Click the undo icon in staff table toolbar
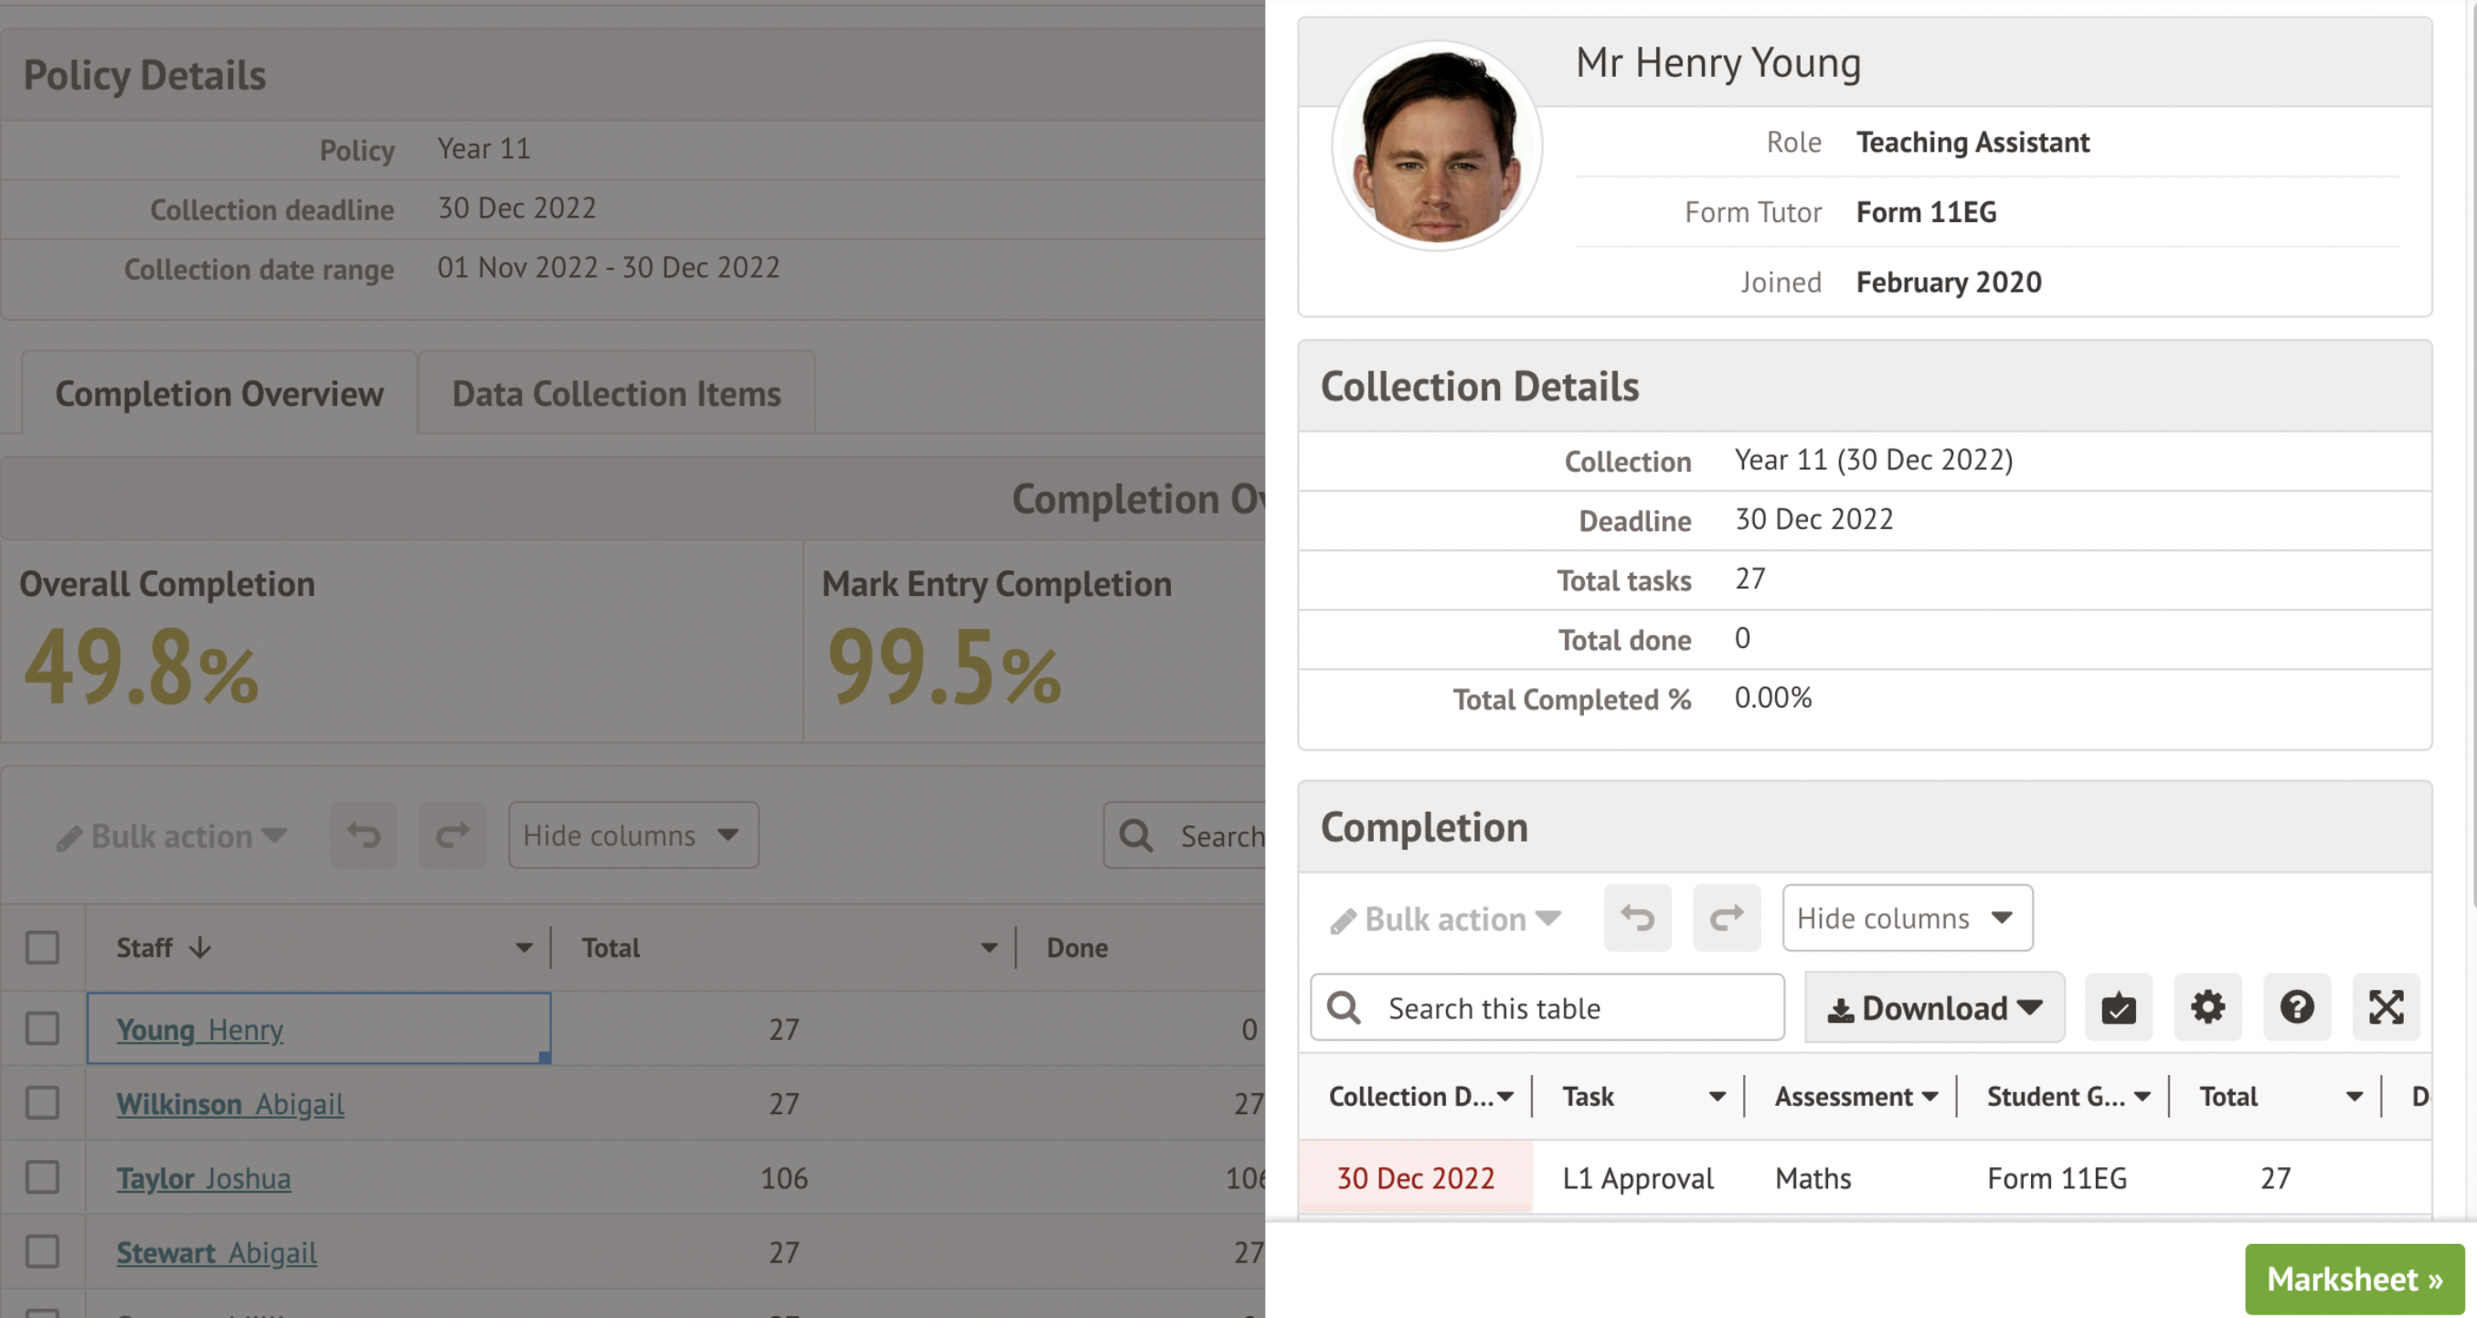Screen dimensions: 2477x1318 tap(364, 835)
